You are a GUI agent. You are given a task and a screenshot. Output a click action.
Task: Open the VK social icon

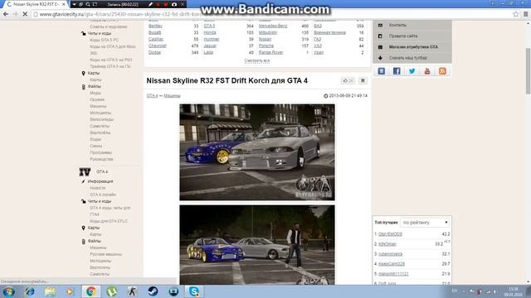[382, 71]
